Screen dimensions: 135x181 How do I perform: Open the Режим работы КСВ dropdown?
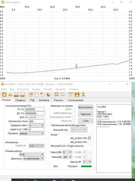coord(31,154)
